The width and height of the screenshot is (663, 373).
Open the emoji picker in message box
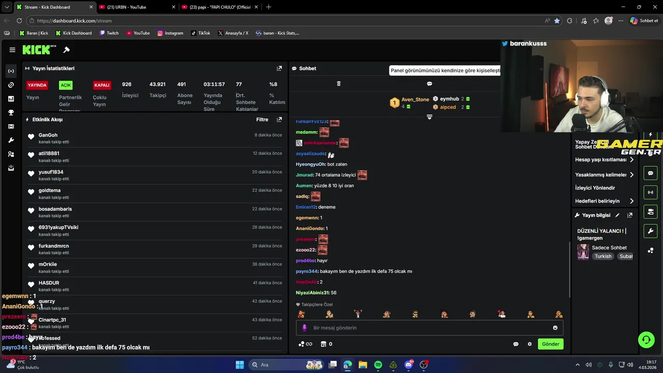(555, 327)
